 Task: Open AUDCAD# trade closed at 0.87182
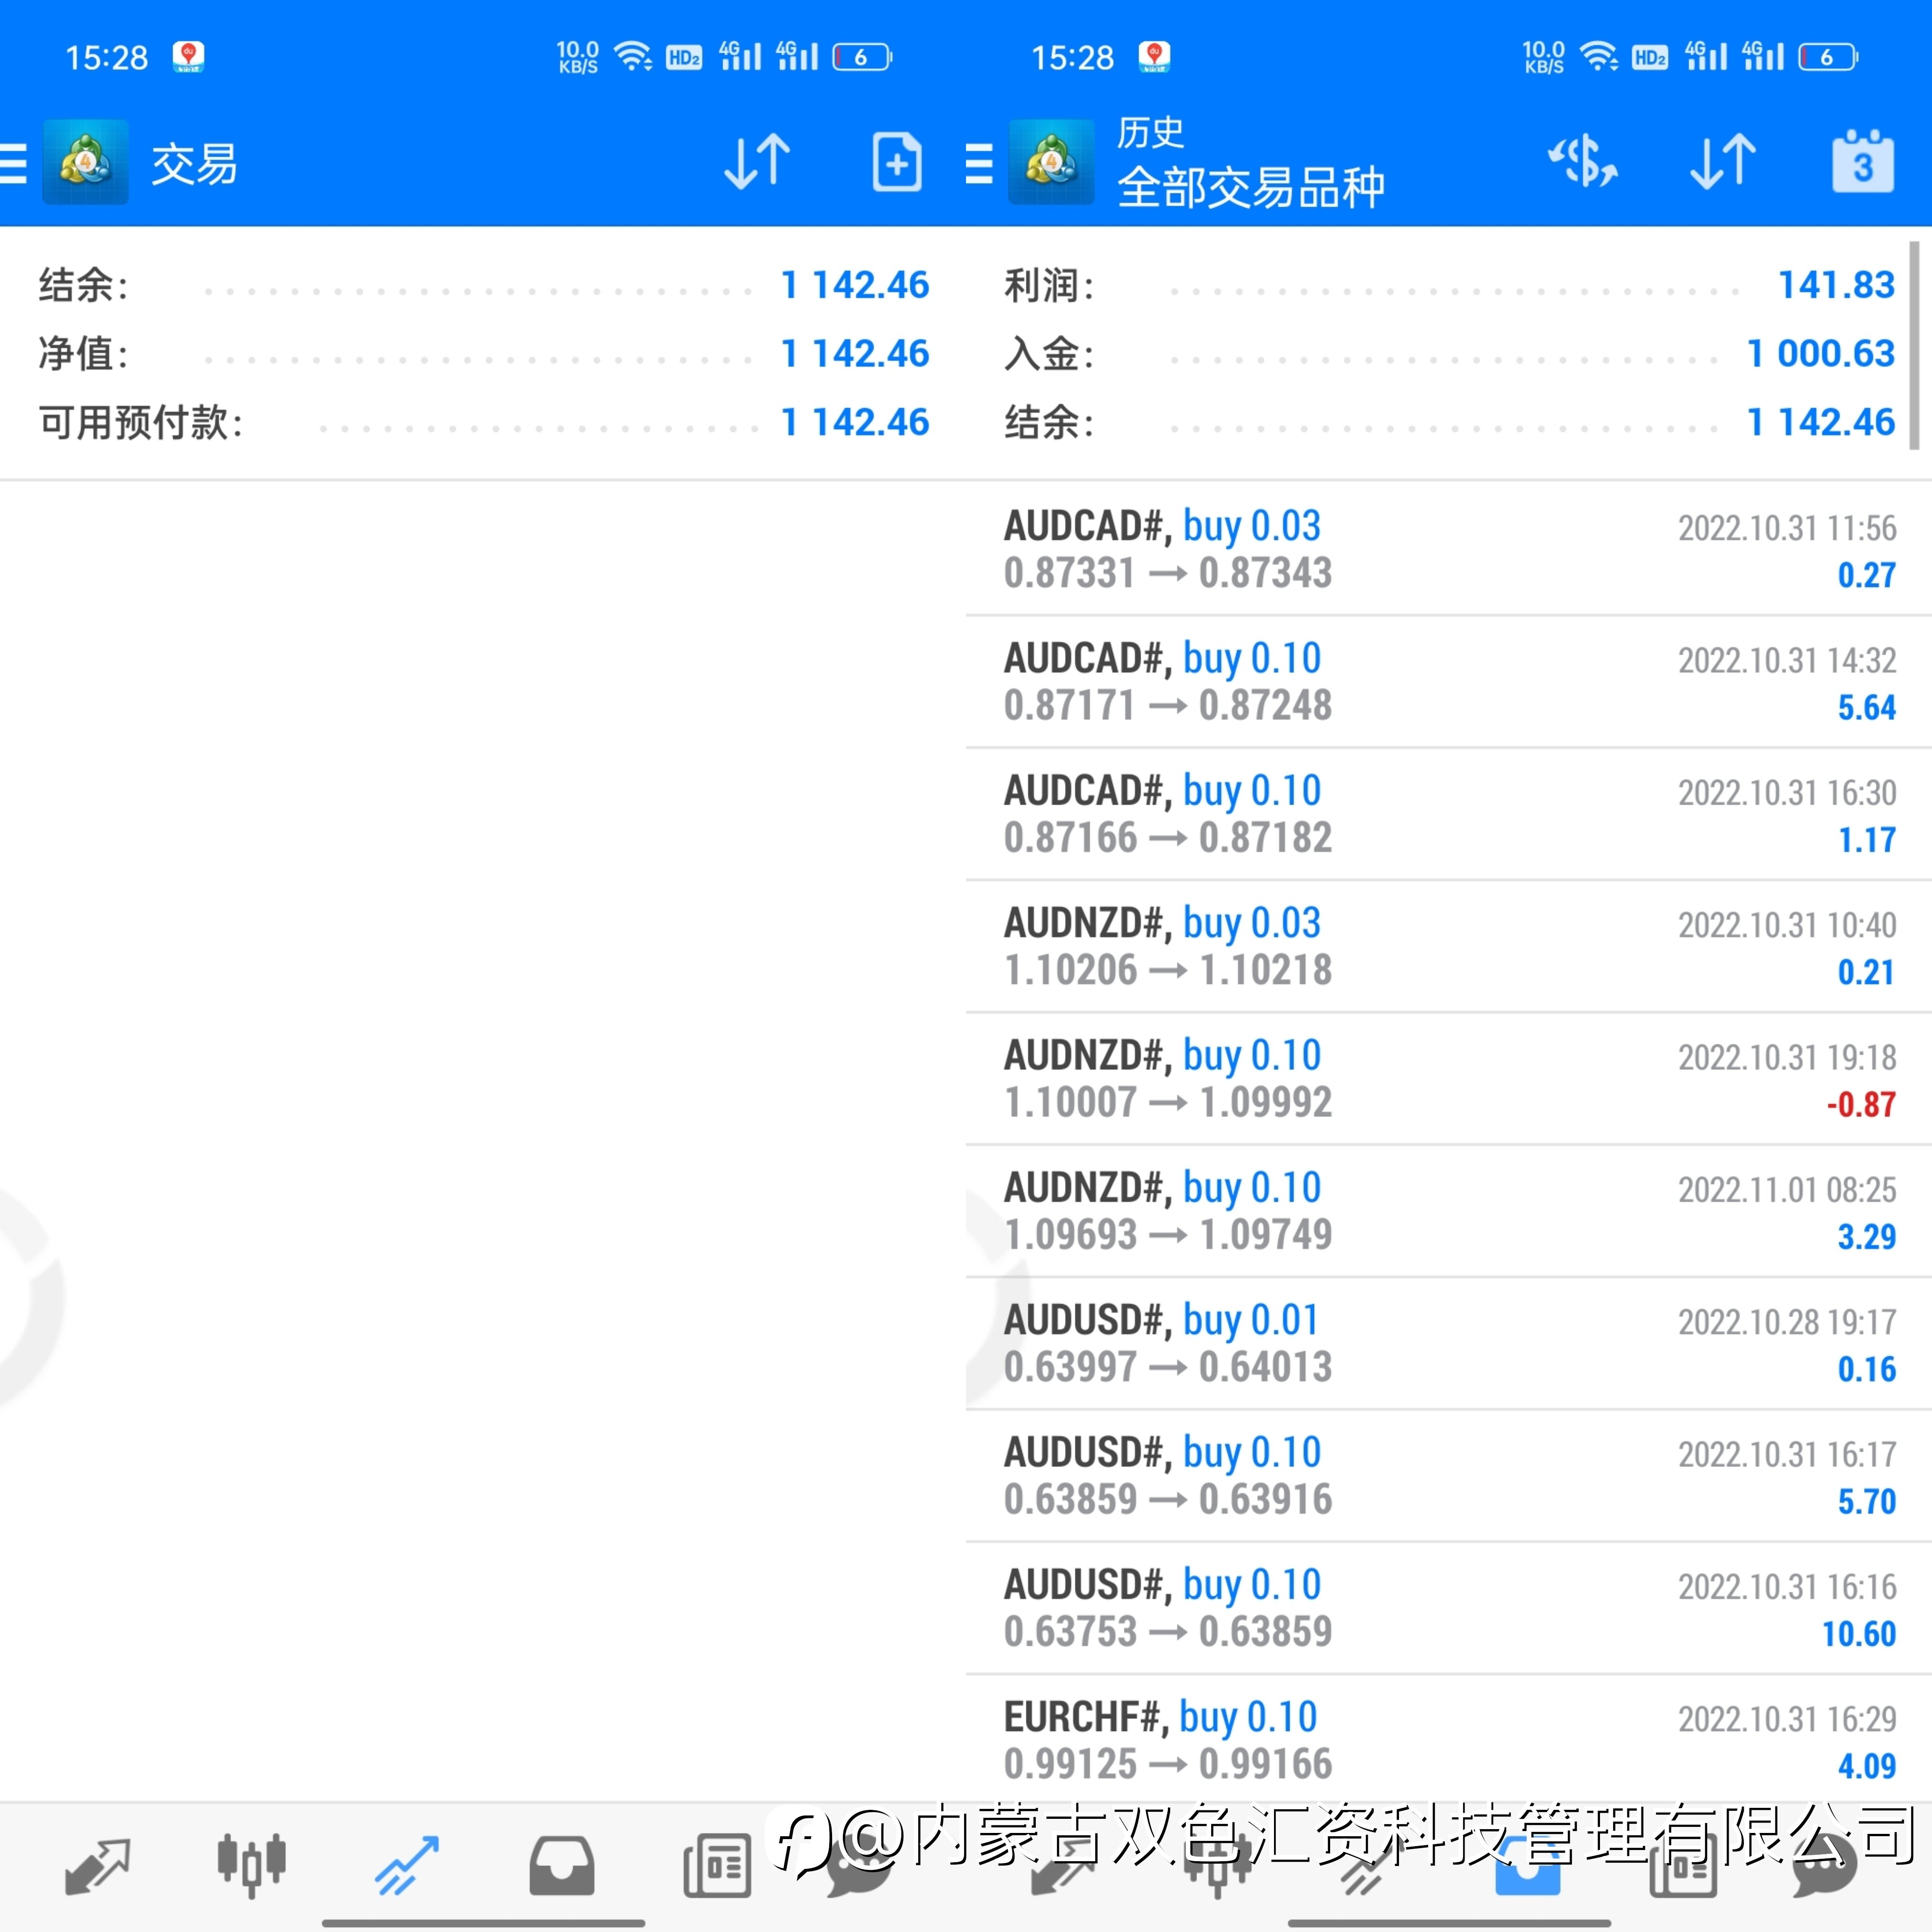[1449, 814]
